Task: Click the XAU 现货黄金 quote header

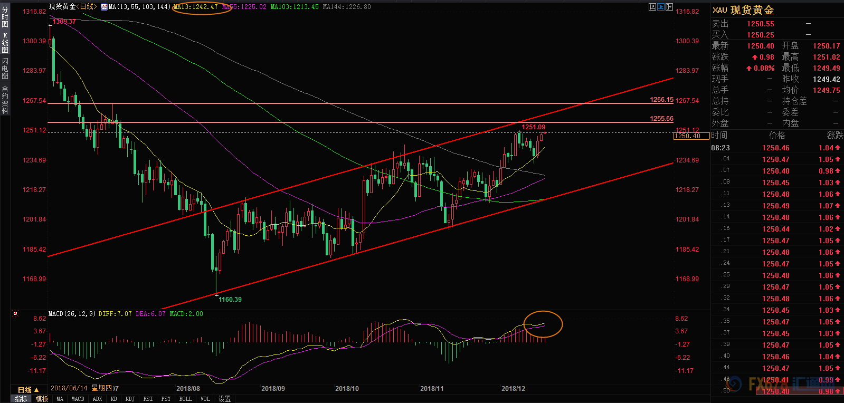Action: point(743,10)
